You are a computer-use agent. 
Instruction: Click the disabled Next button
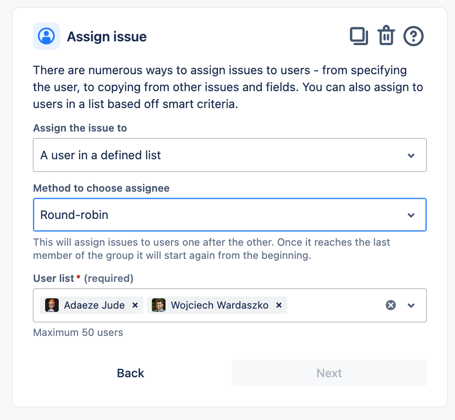click(x=329, y=373)
